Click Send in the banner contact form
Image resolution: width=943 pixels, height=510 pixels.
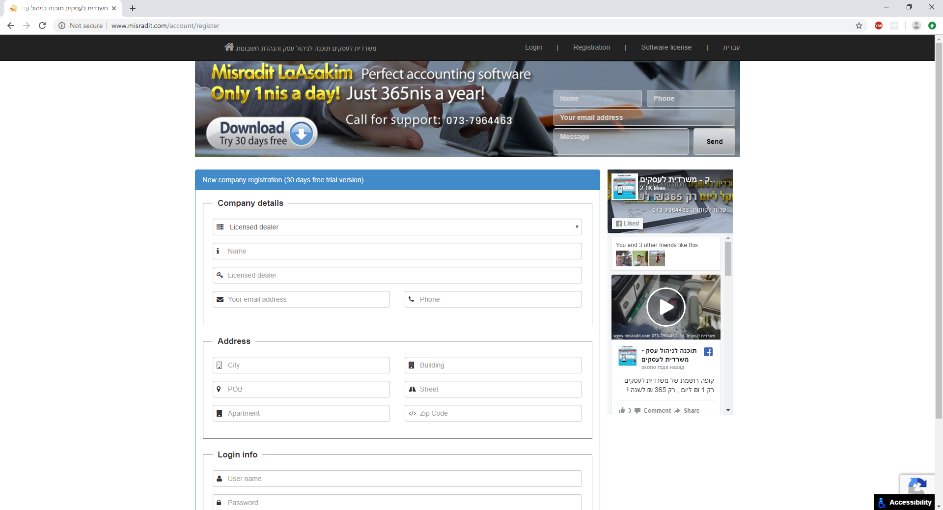coord(714,142)
